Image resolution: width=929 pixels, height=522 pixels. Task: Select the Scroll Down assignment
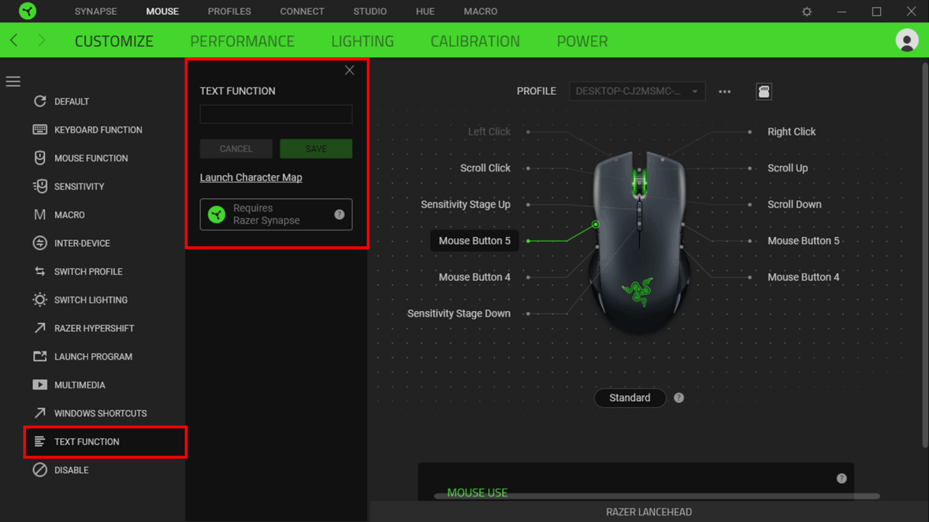[794, 205]
